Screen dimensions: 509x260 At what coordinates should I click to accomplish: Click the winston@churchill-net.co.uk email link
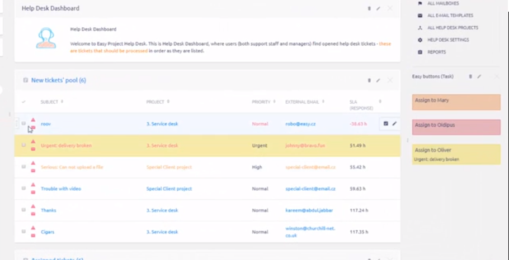310,232
